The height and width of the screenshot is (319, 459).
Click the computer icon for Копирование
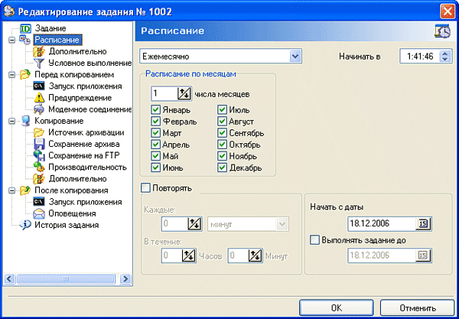[25, 121]
